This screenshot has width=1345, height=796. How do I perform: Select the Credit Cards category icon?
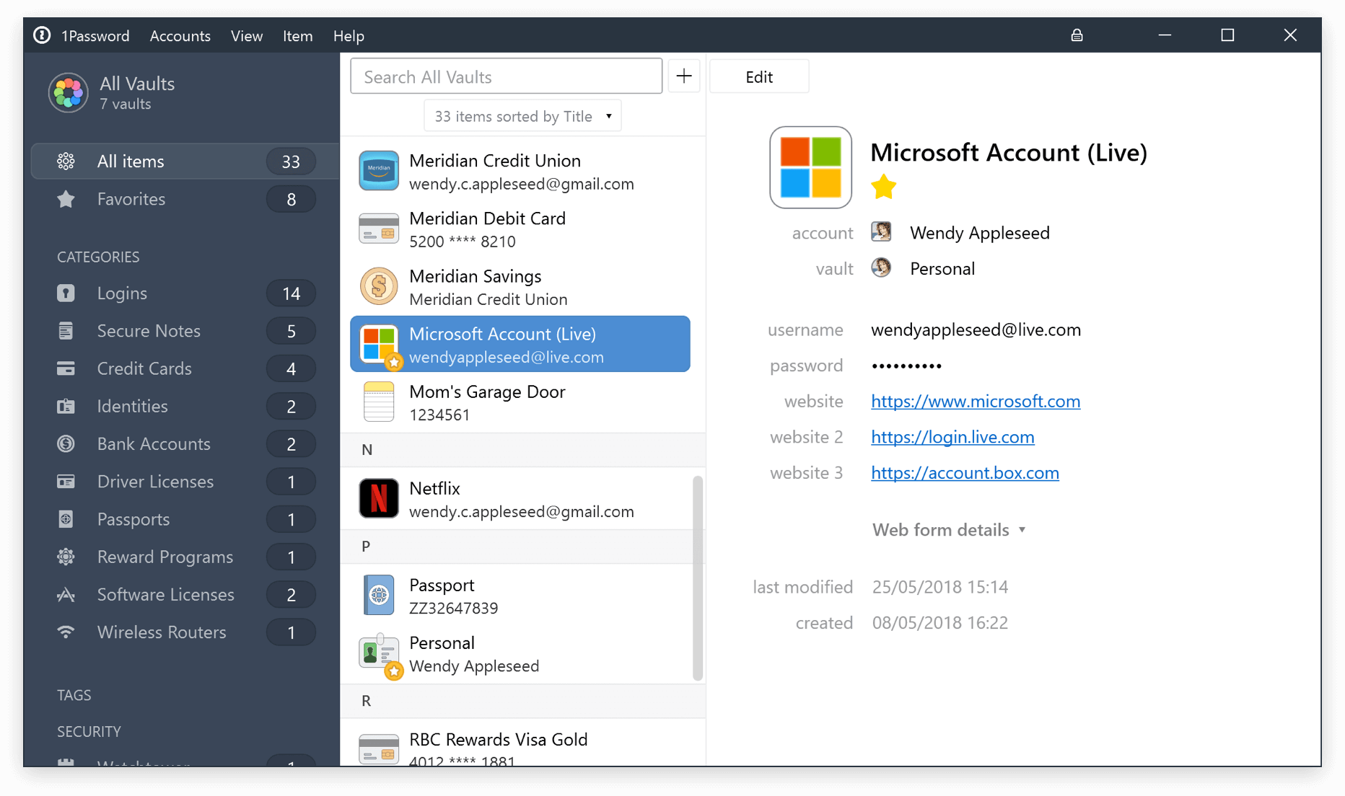(x=66, y=368)
